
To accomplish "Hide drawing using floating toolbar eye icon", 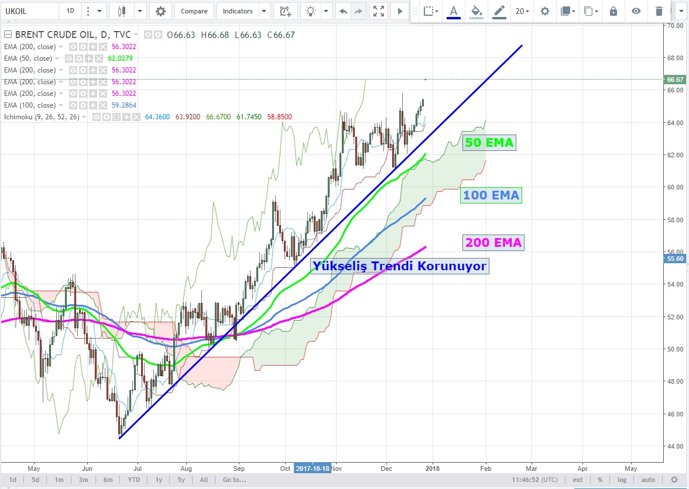I will 636,11.
